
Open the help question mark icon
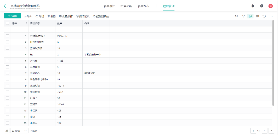tap(262, 6)
